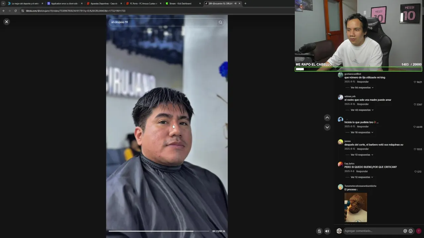Switch to 'Application error' tab
The height and width of the screenshot is (238, 424).
click(64, 4)
